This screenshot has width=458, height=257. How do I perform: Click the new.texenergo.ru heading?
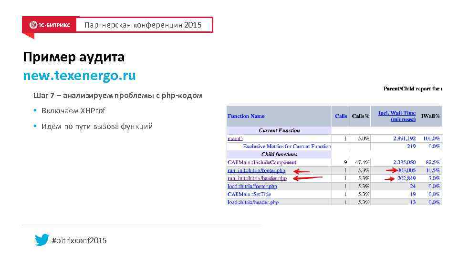[80, 76]
